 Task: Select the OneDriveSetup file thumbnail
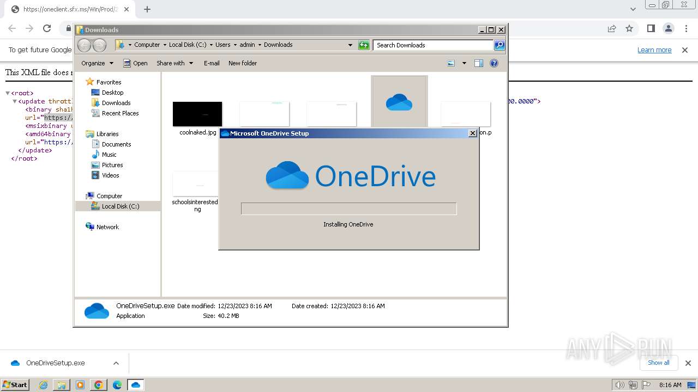point(399,102)
